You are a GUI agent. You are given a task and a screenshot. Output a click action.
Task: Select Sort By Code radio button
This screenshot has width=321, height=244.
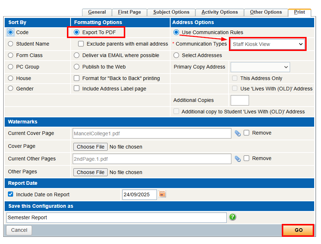pyautogui.click(x=10, y=32)
